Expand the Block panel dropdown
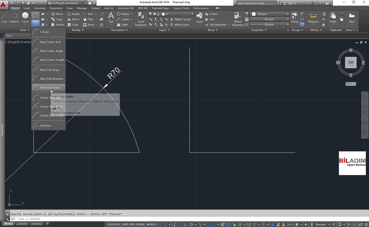 213,30
